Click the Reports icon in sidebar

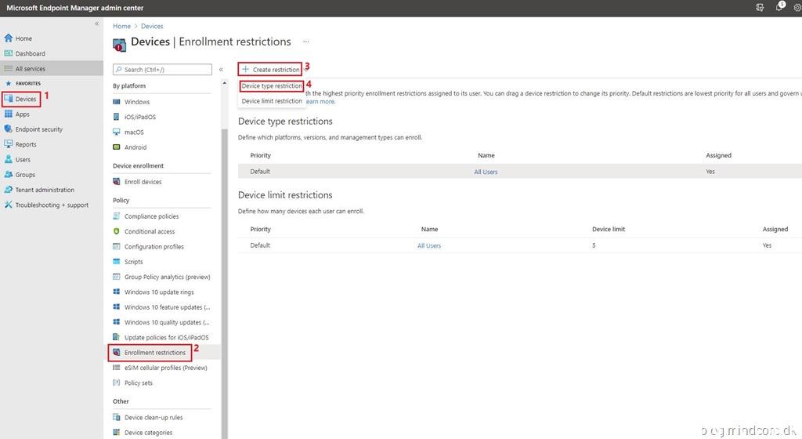pos(9,144)
